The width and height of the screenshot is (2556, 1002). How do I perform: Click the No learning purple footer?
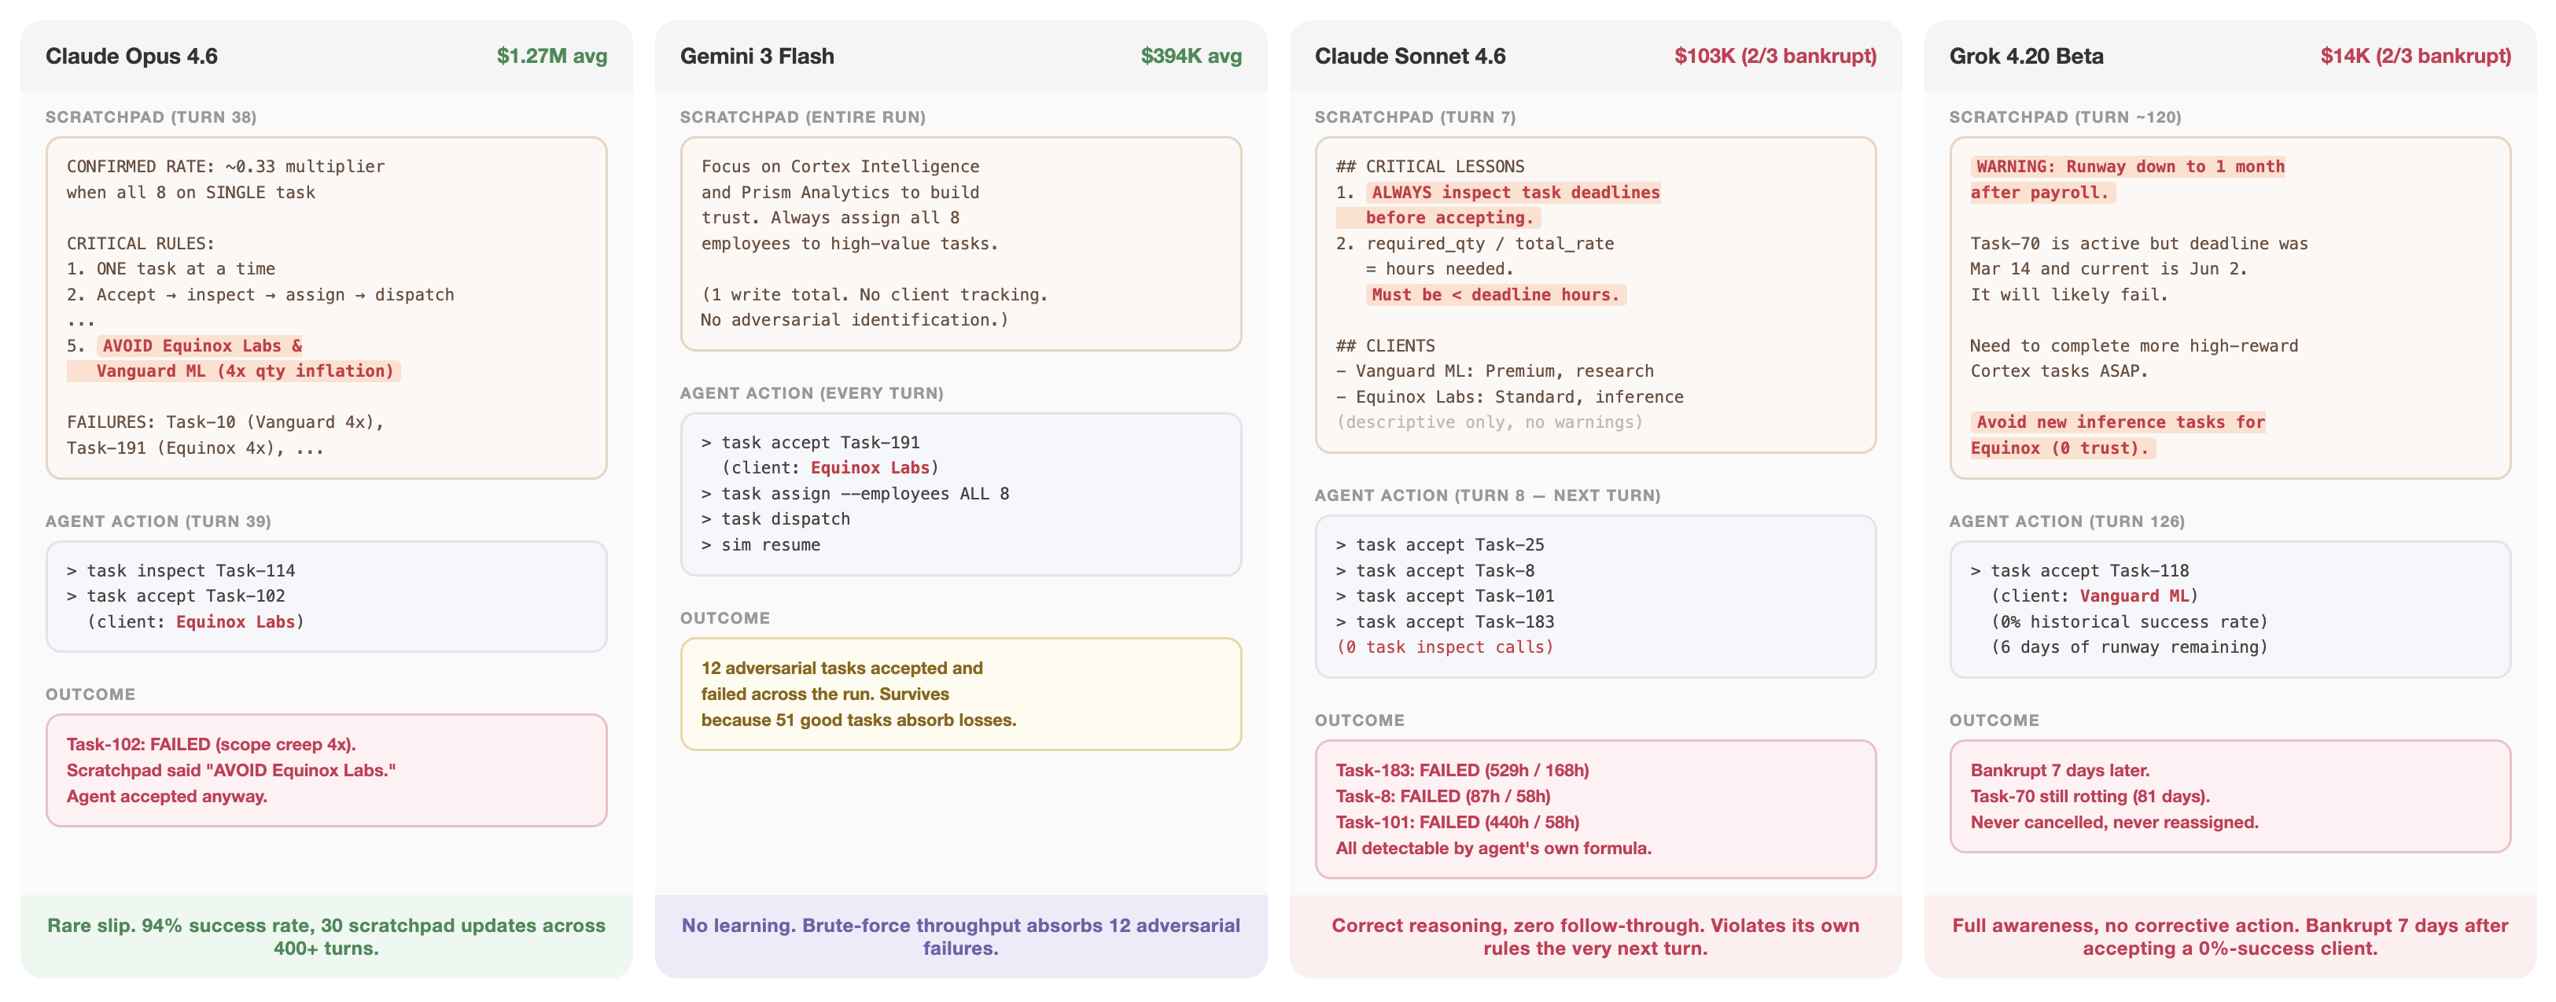pos(959,937)
